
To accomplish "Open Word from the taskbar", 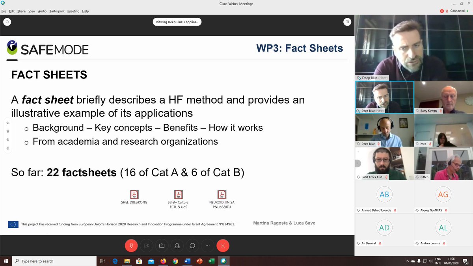I will [187, 261].
